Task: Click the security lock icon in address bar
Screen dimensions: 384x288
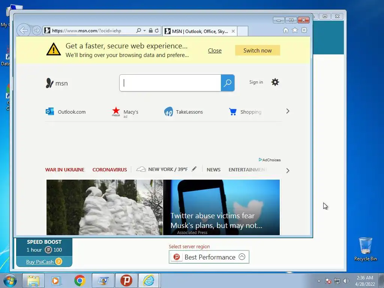Action: tap(151, 30)
